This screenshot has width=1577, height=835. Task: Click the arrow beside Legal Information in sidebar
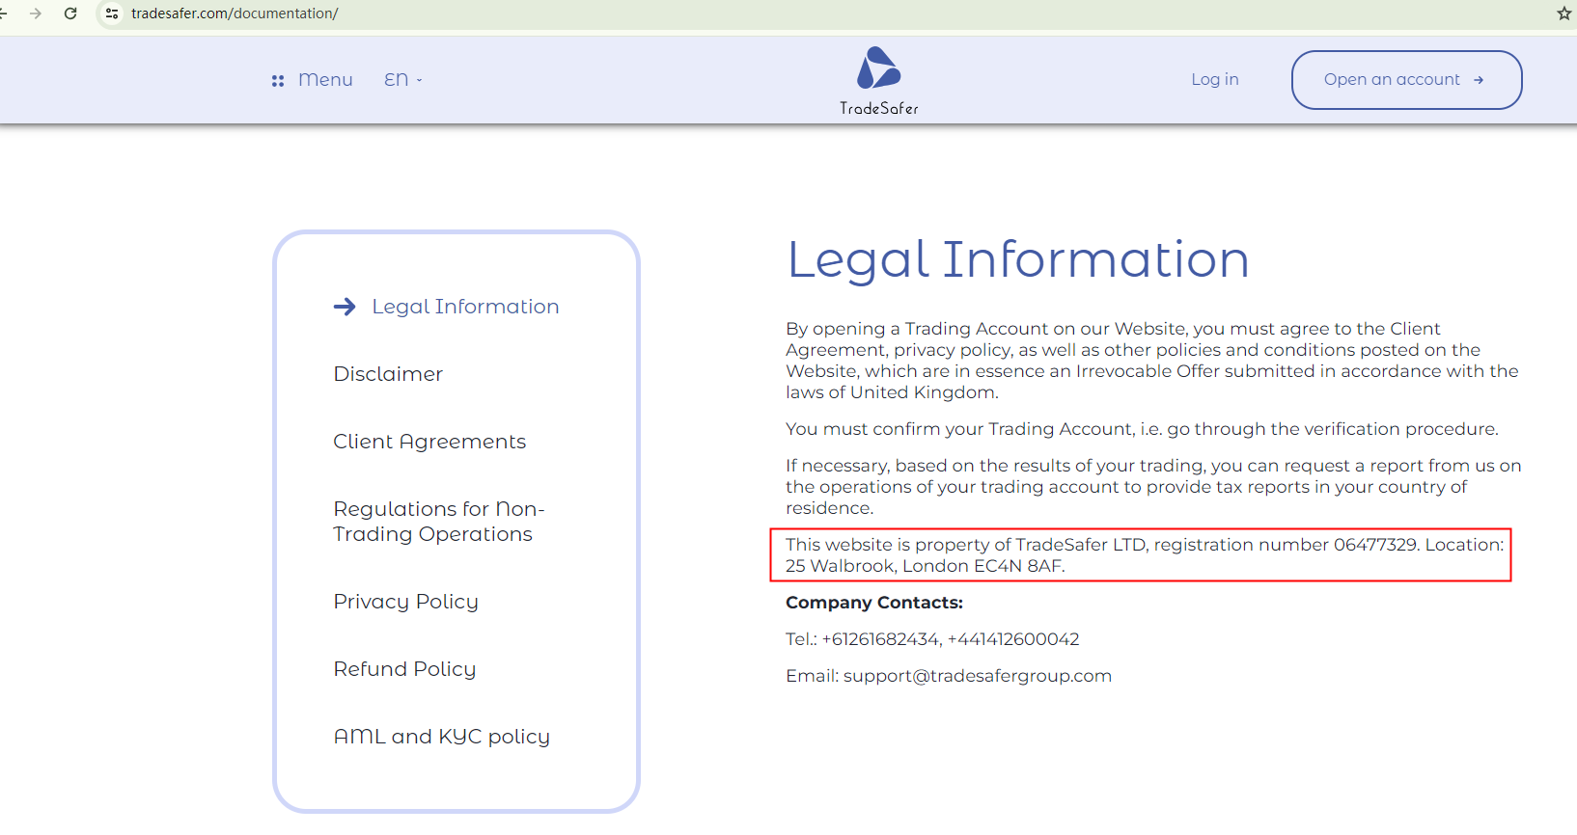345,307
